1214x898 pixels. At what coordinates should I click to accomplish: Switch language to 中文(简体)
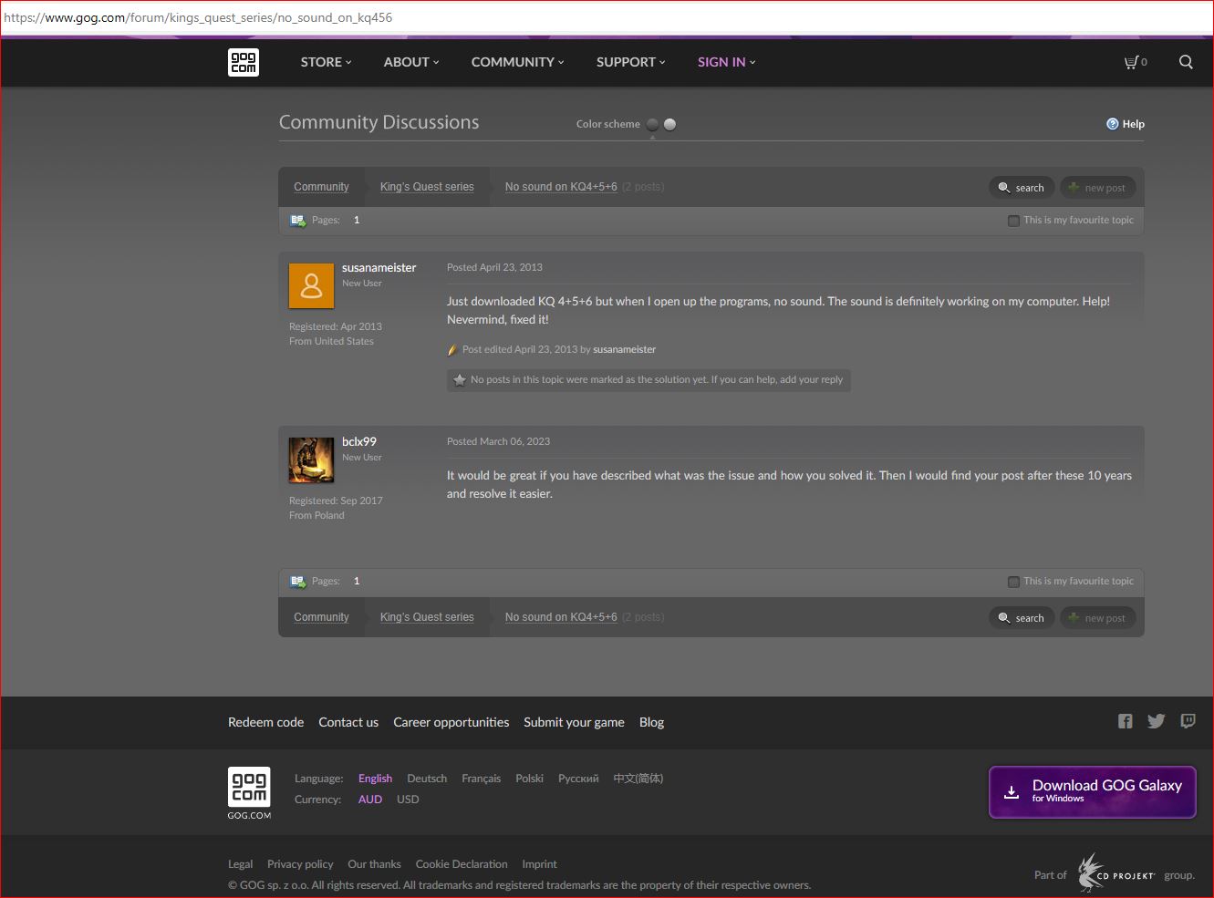coord(638,779)
